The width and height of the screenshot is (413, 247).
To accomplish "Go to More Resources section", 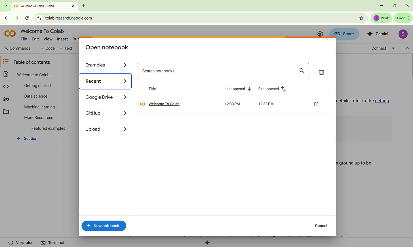I will pyautogui.click(x=39, y=118).
